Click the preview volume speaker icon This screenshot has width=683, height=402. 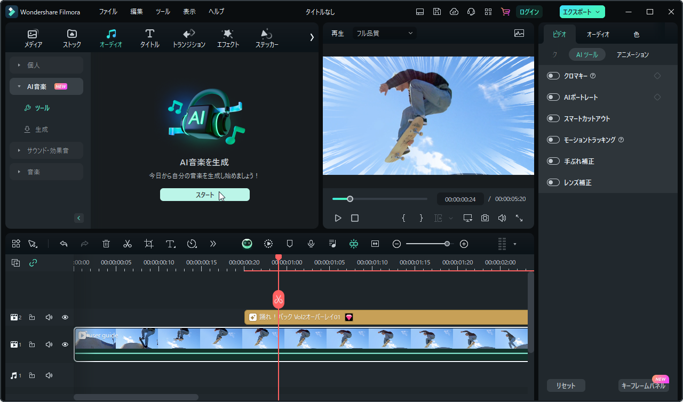[502, 218]
